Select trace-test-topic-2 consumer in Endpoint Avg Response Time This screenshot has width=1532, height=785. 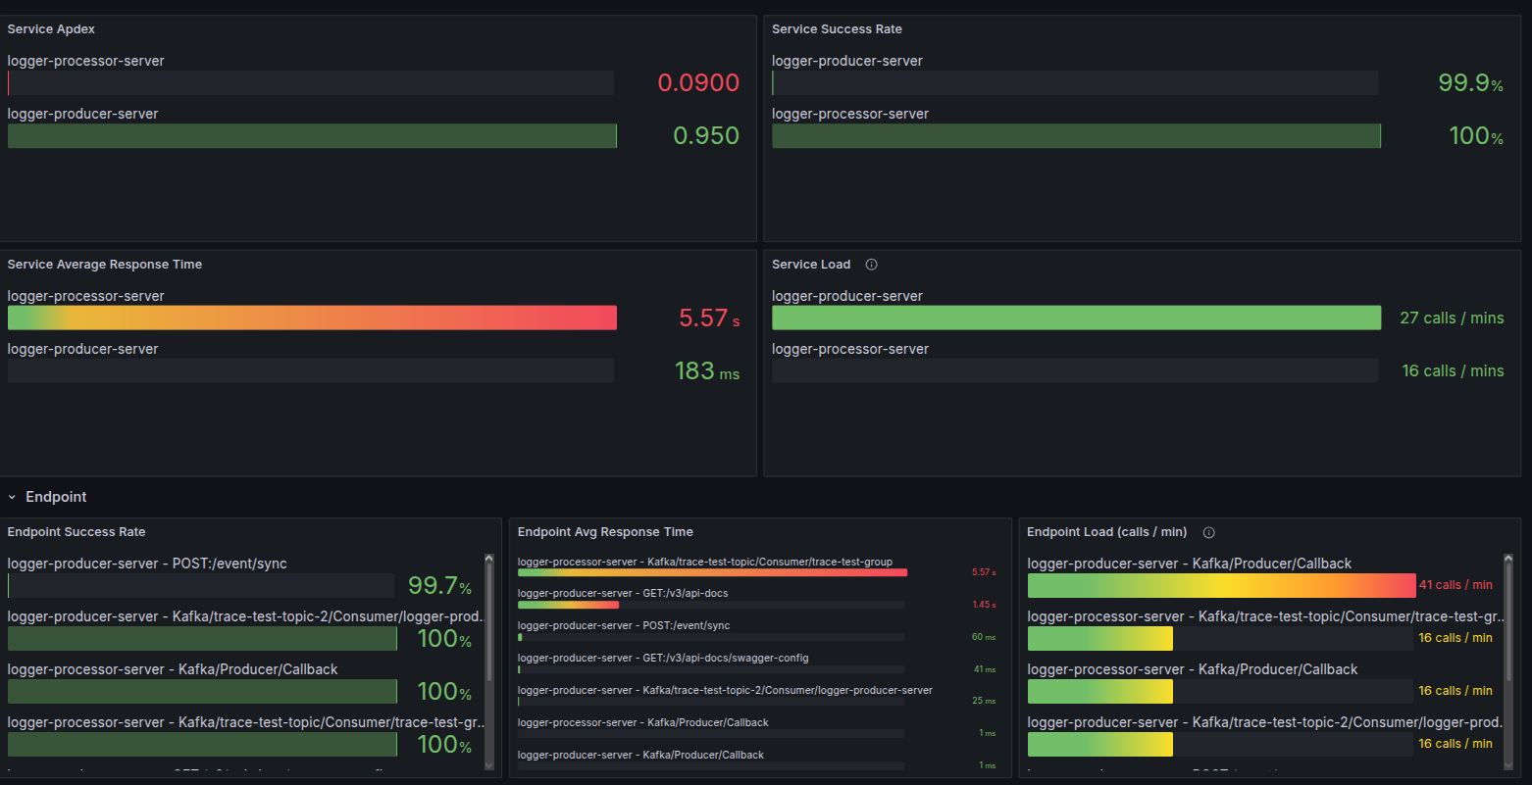tap(725, 690)
